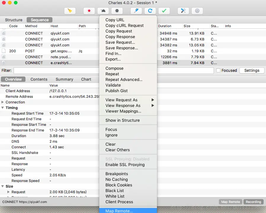Click the lock icon on e.crashlyti... row
This screenshot has height=213, width=266.
pos(4,63)
